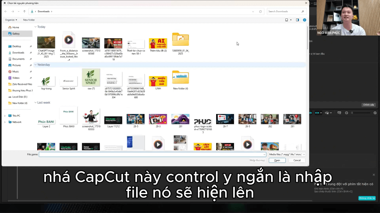This screenshot has height=213, width=380.
Task: Select the log-trong image
Action: (46, 82)
